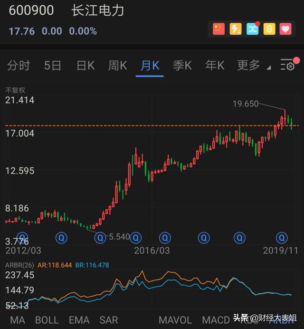Add stock to favorites with heart icon
The height and width of the screenshot is (329, 304).
pos(285,29)
